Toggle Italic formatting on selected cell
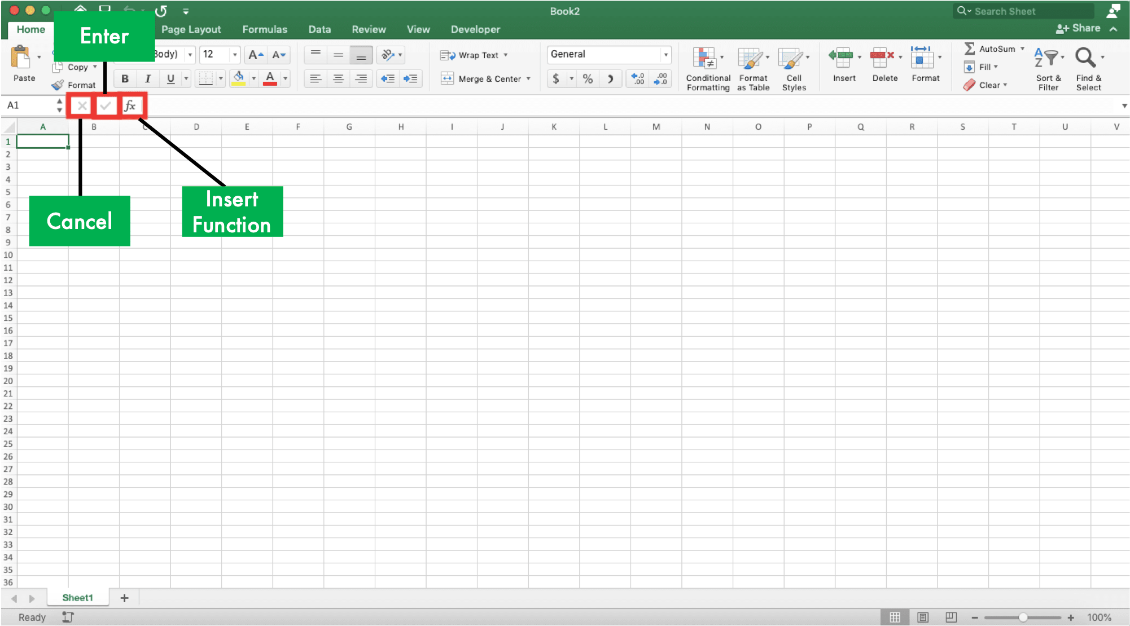Viewport: 1130px width, 626px height. point(147,78)
